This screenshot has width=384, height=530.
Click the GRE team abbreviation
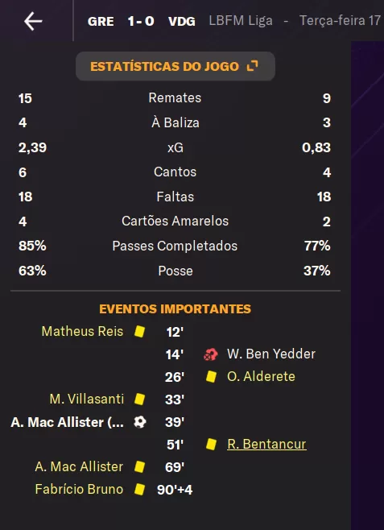[101, 21]
